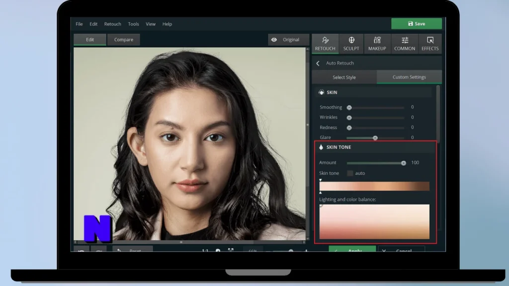The width and height of the screenshot is (509, 286).
Task: Switch to the Select Style tab
Action: point(344,77)
